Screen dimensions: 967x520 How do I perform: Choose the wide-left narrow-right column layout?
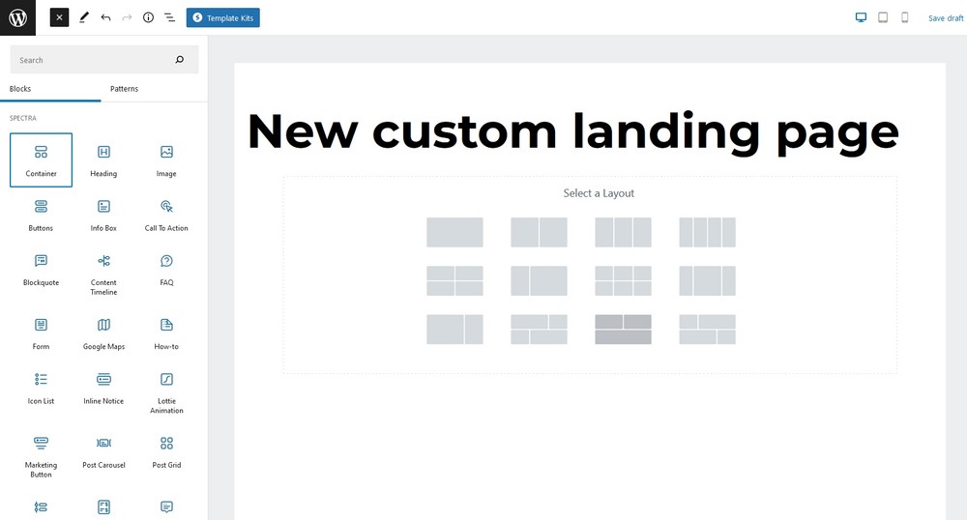(x=454, y=330)
